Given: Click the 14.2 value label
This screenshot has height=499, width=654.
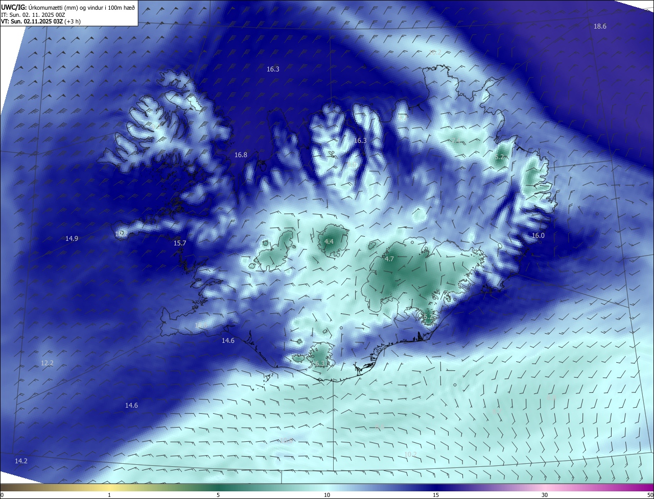Looking at the screenshot, I should coord(21,461).
